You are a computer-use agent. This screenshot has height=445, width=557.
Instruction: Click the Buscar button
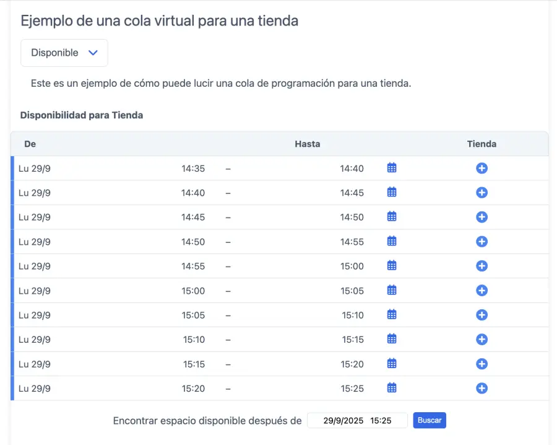point(430,420)
